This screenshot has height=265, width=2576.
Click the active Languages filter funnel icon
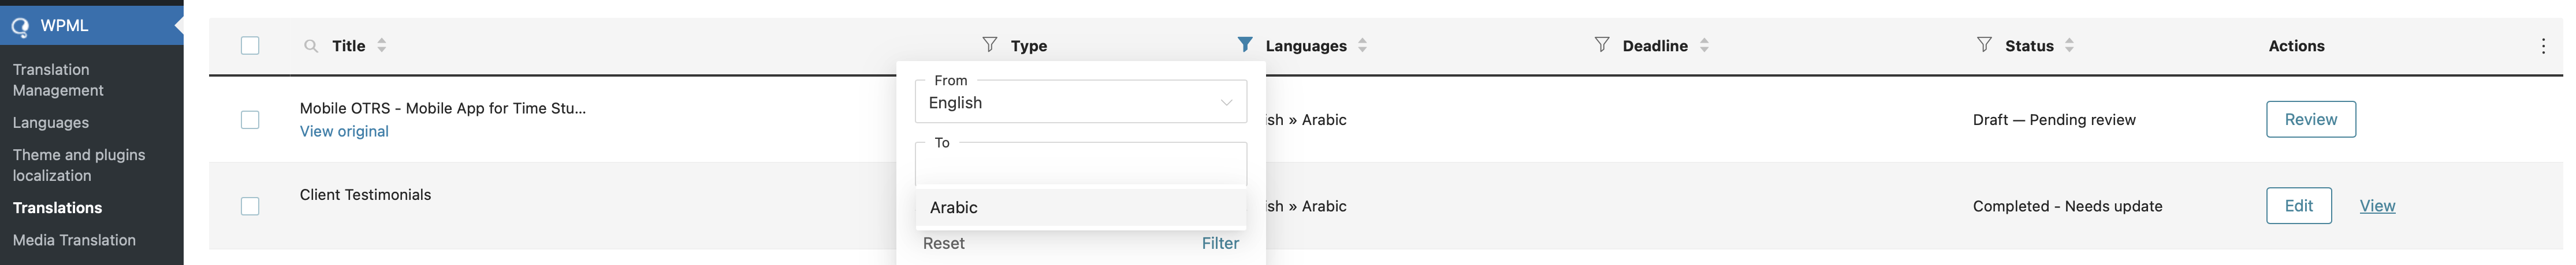click(x=1244, y=45)
